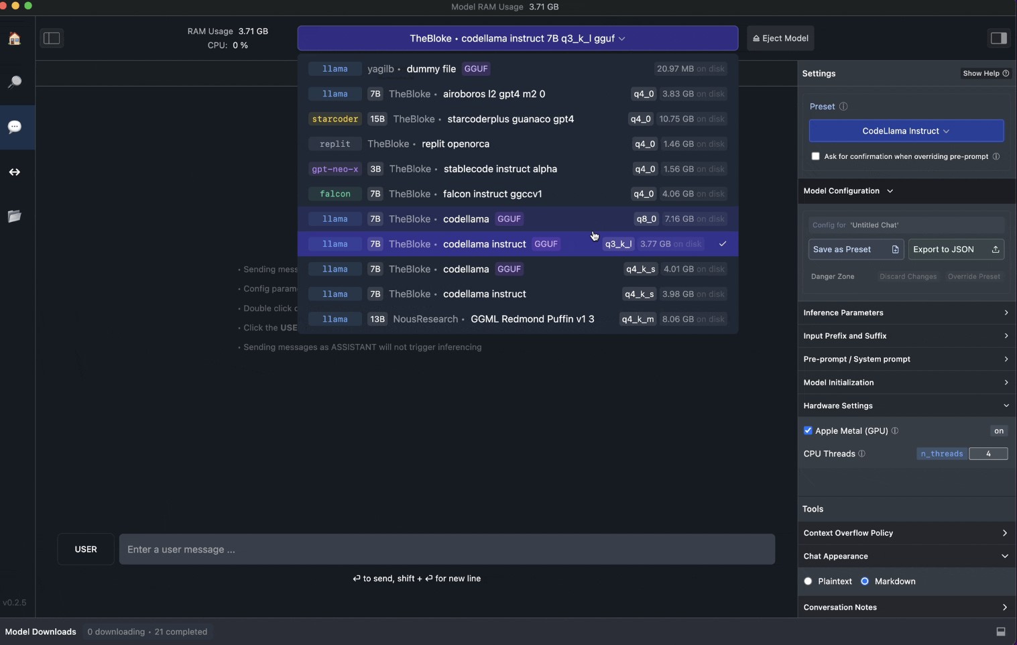Enable Apple Metal (GPU) checkbox
This screenshot has width=1017, height=645.
coord(808,430)
